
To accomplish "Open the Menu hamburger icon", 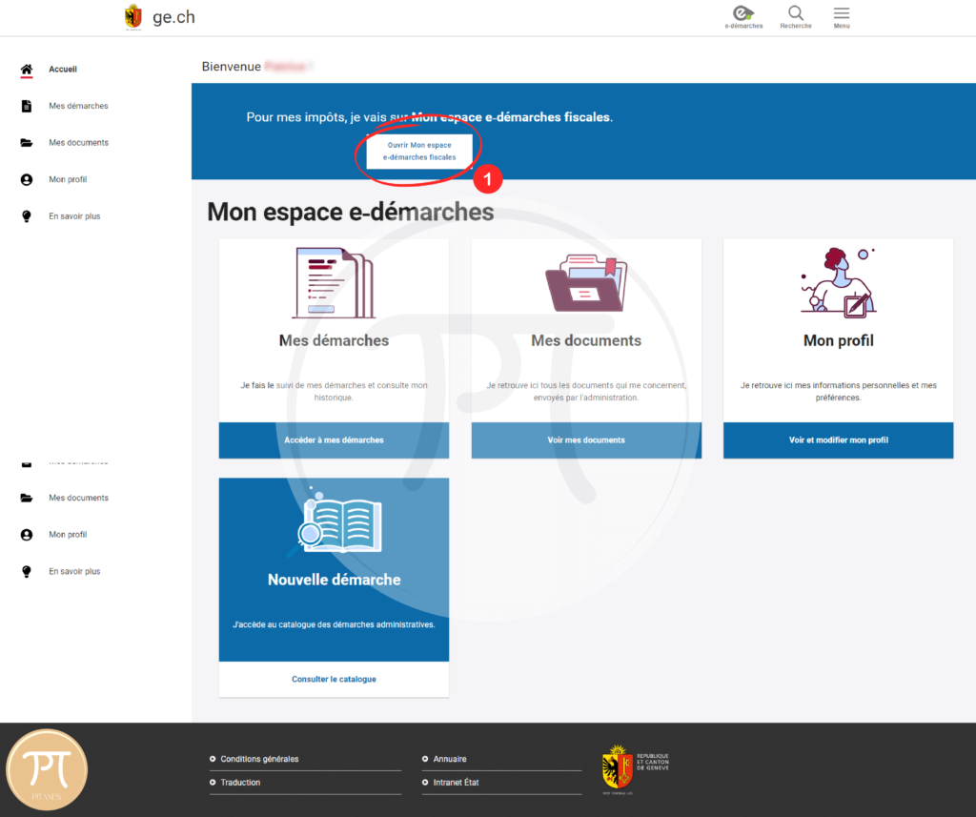I will click(x=841, y=13).
